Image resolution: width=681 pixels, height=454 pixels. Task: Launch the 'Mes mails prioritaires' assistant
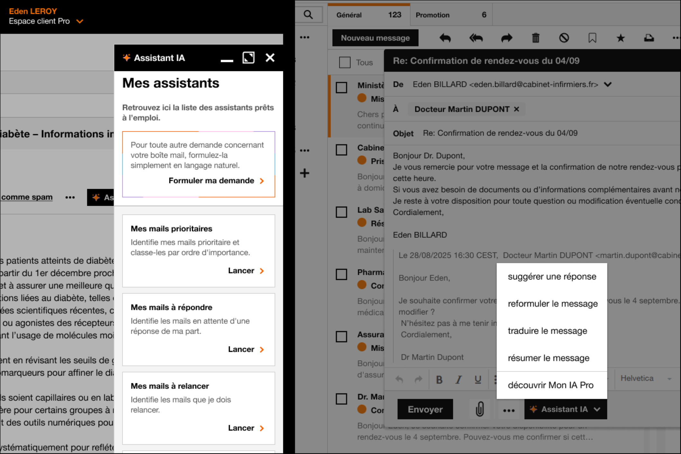246,271
